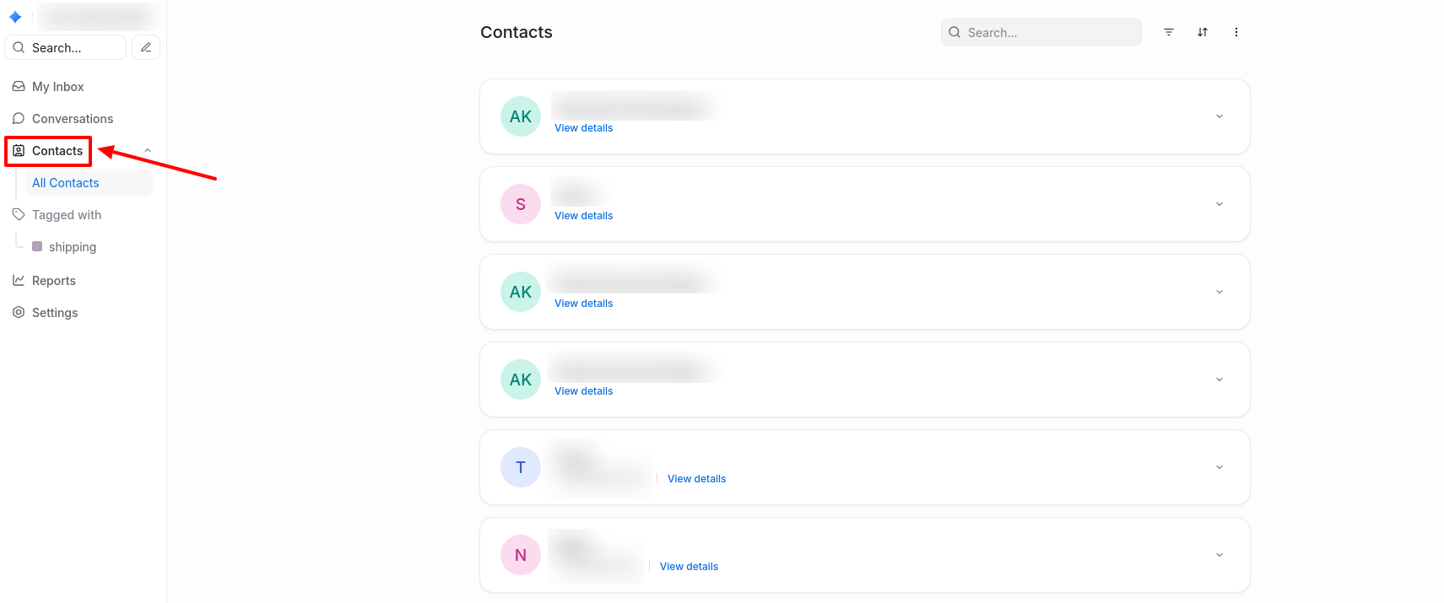Image resolution: width=1444 pixels, height=603 pixels.
Task: Select the S contact avatar
Action: pos(521,204)
